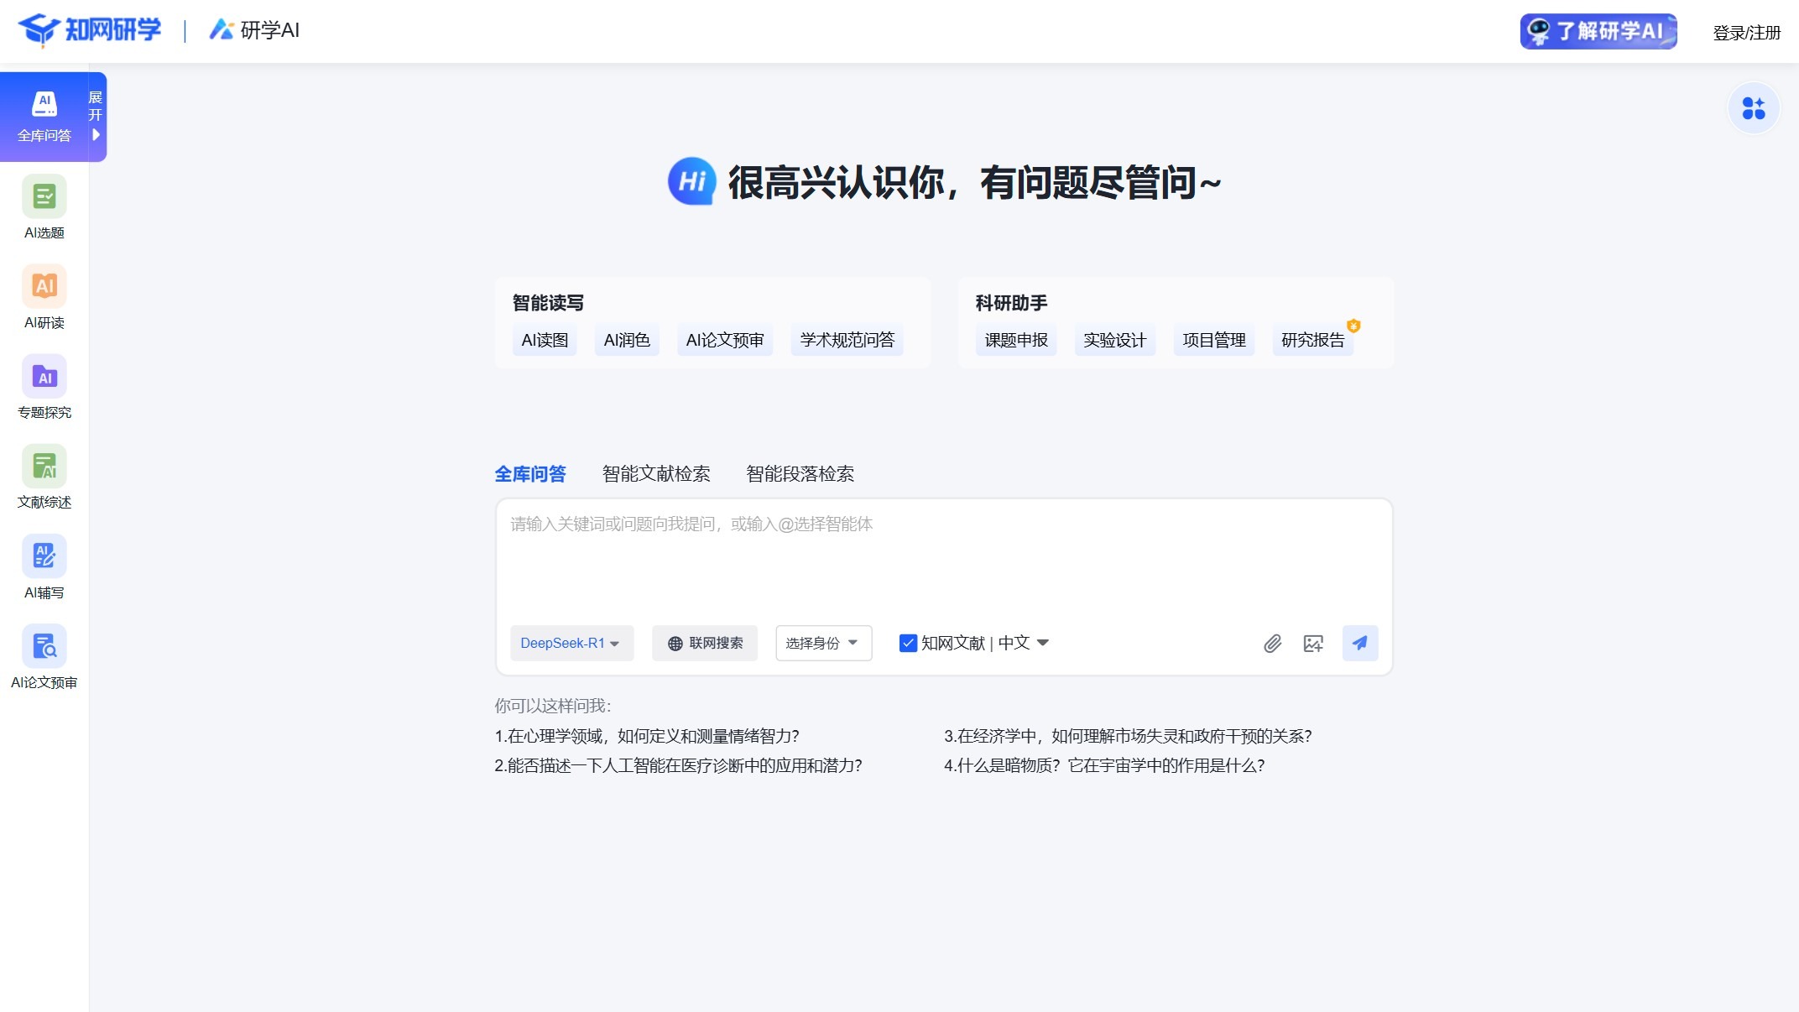The width and height of the screenshot is (1799, 1012).
Task: Switch to the 智能文献检索 tab
Action: tap(655, 474)
